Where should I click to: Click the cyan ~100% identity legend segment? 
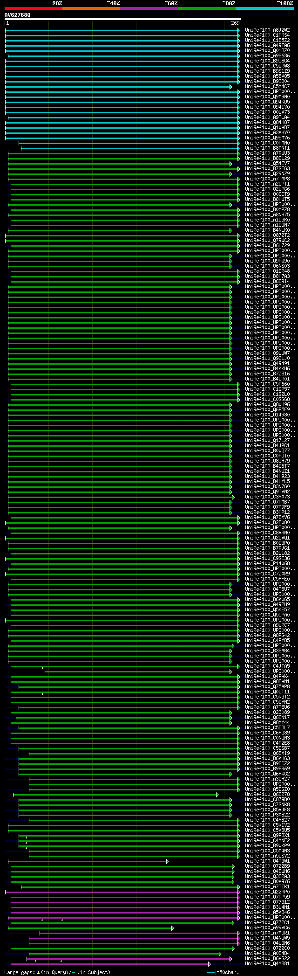click(x=264, y=8)
